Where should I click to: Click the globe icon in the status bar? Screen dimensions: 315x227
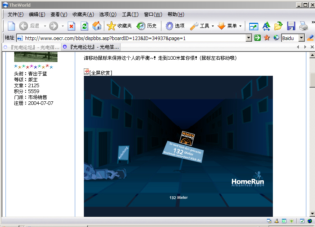pos(309,221)
